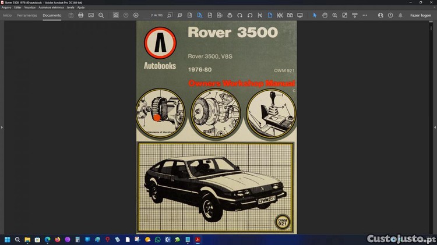
Task: Click the help question mark icon
Action: coord(390,15)
